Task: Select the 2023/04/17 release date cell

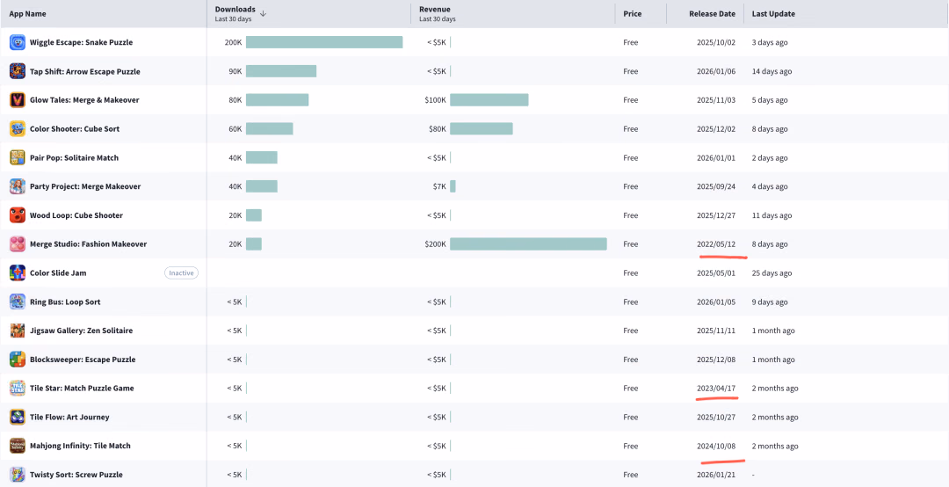Action: point(716,389)
